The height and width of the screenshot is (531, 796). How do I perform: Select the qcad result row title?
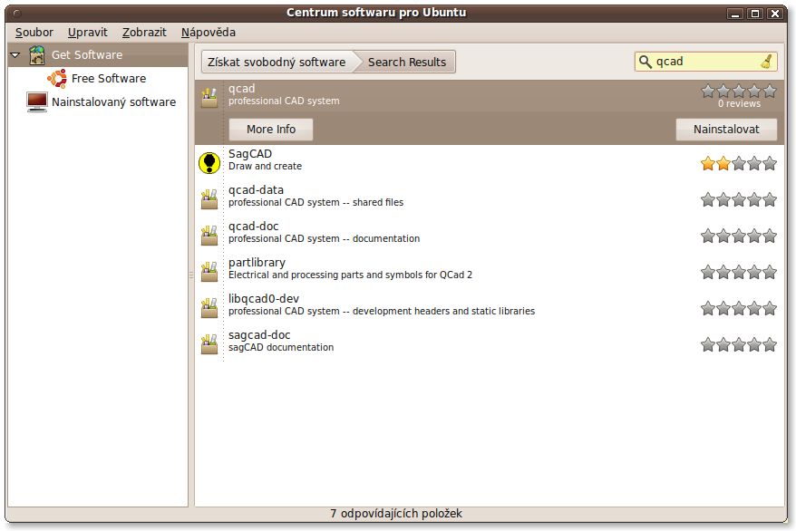tap(242, 88)
